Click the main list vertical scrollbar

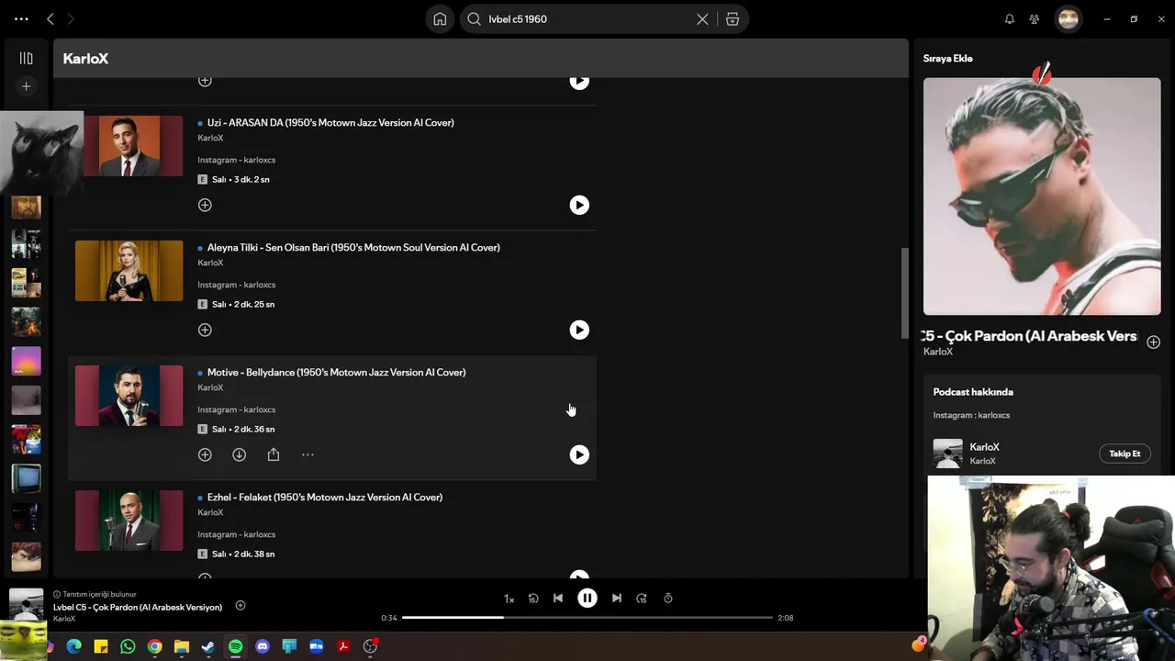(x=904, y=294)
